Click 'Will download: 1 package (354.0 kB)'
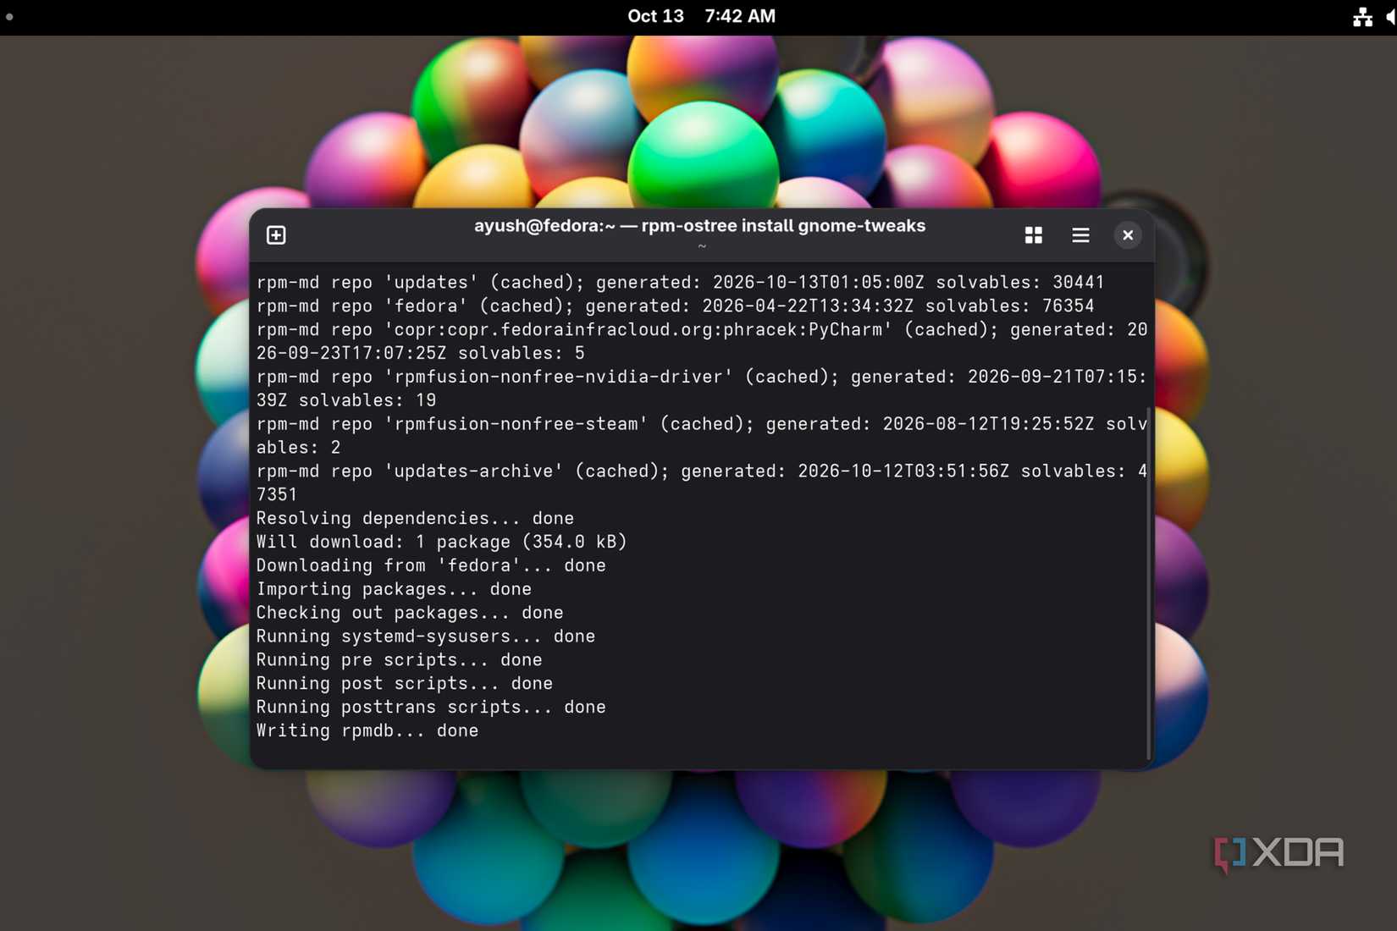Image resolution: width=1397 pixels, height=931 pixels. coord(441,542)
